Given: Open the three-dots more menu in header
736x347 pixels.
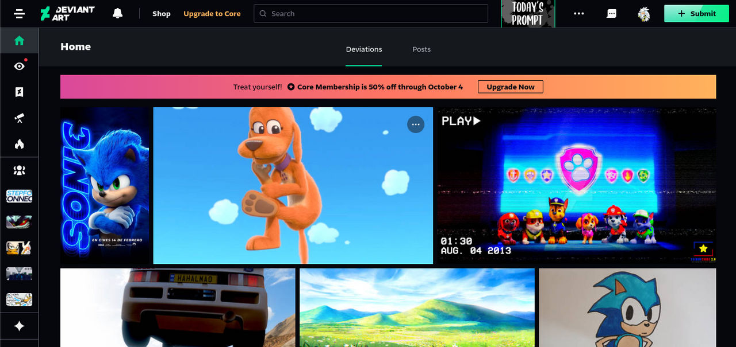Looking at the screenshot, I should click(x=579, y=14).
